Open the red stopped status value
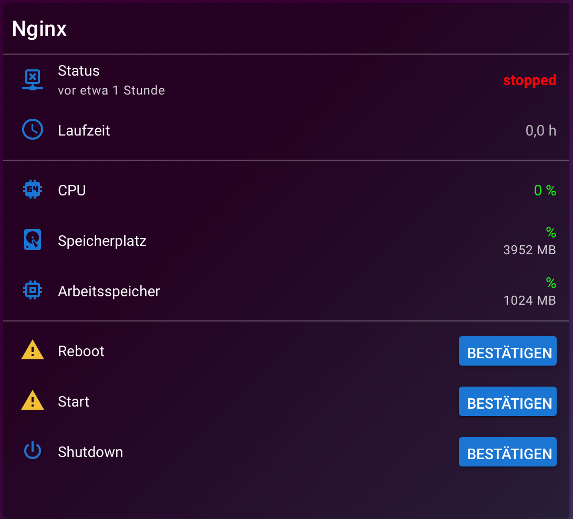 point(529,80)
